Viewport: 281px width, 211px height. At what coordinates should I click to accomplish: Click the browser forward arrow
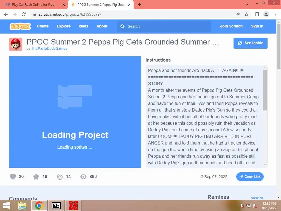15,14
